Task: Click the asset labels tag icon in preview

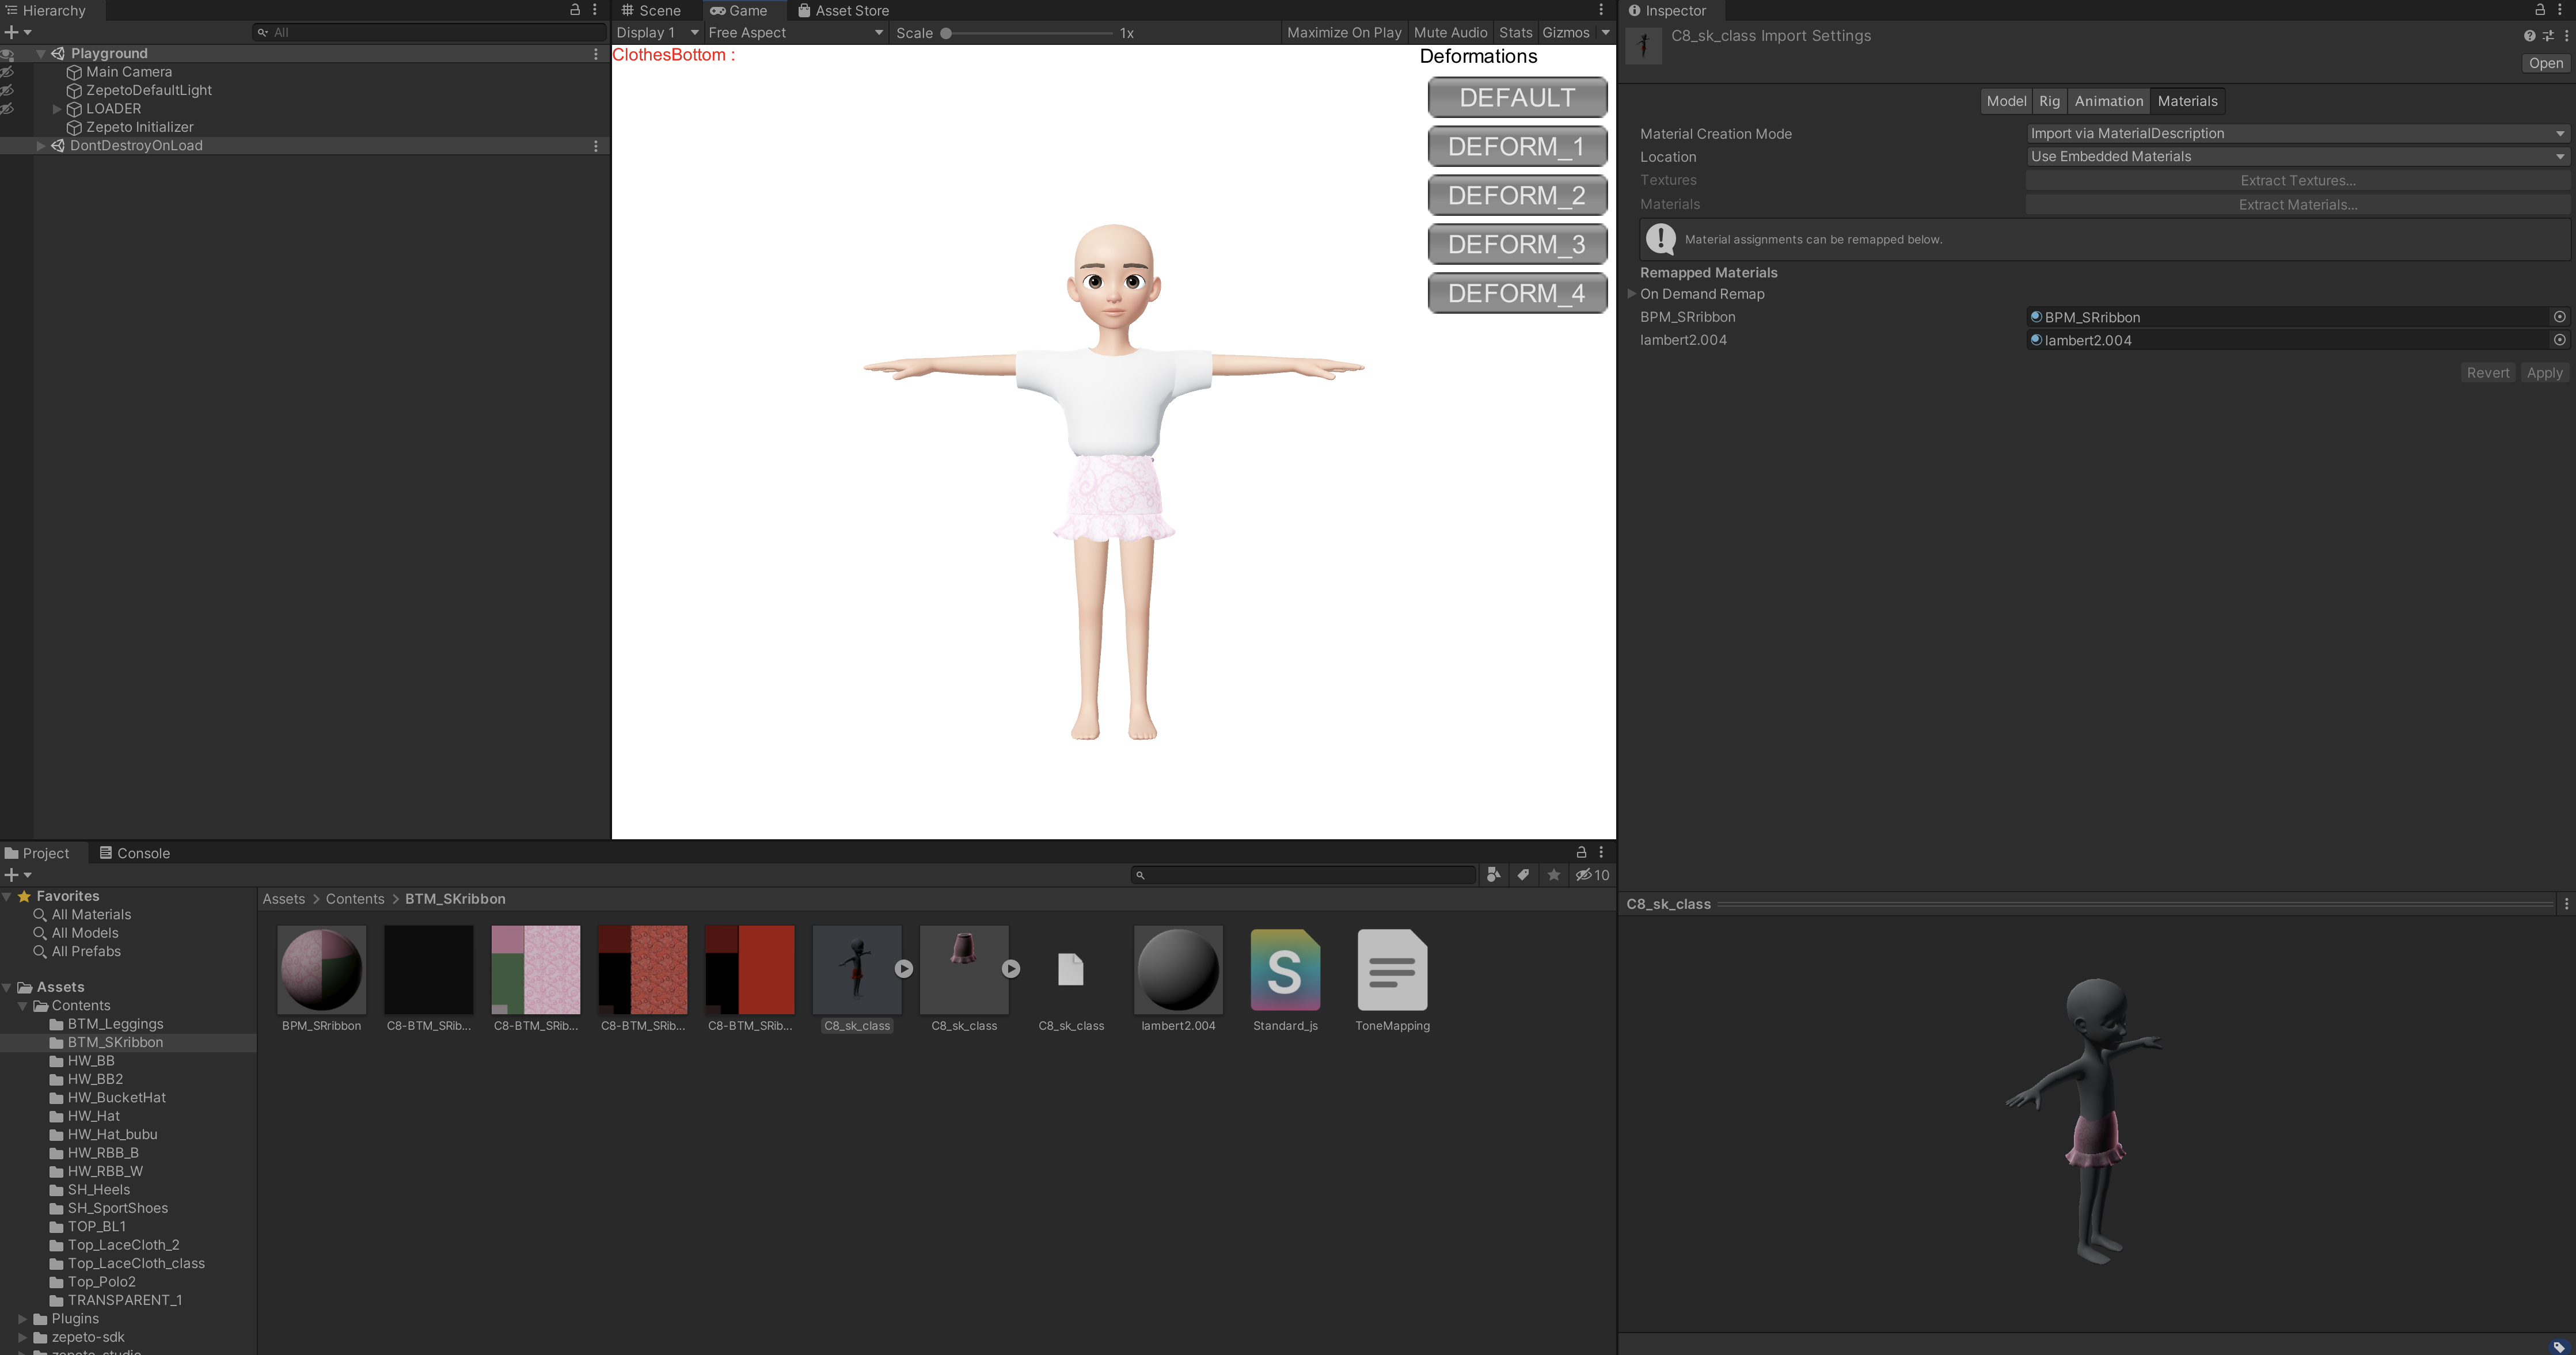Action: pyautogui.click(x=2559, y=1347)
